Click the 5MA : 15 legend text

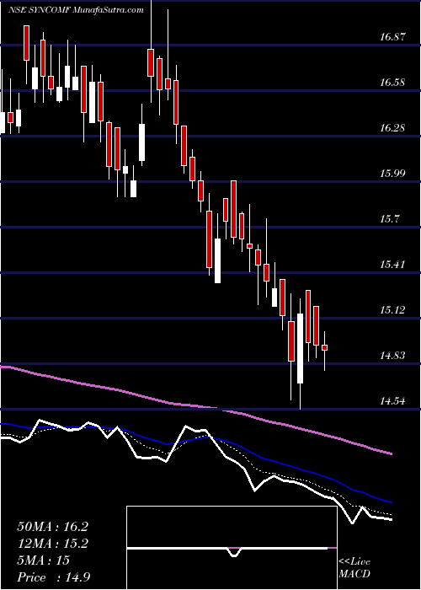[x=43, y=560]
